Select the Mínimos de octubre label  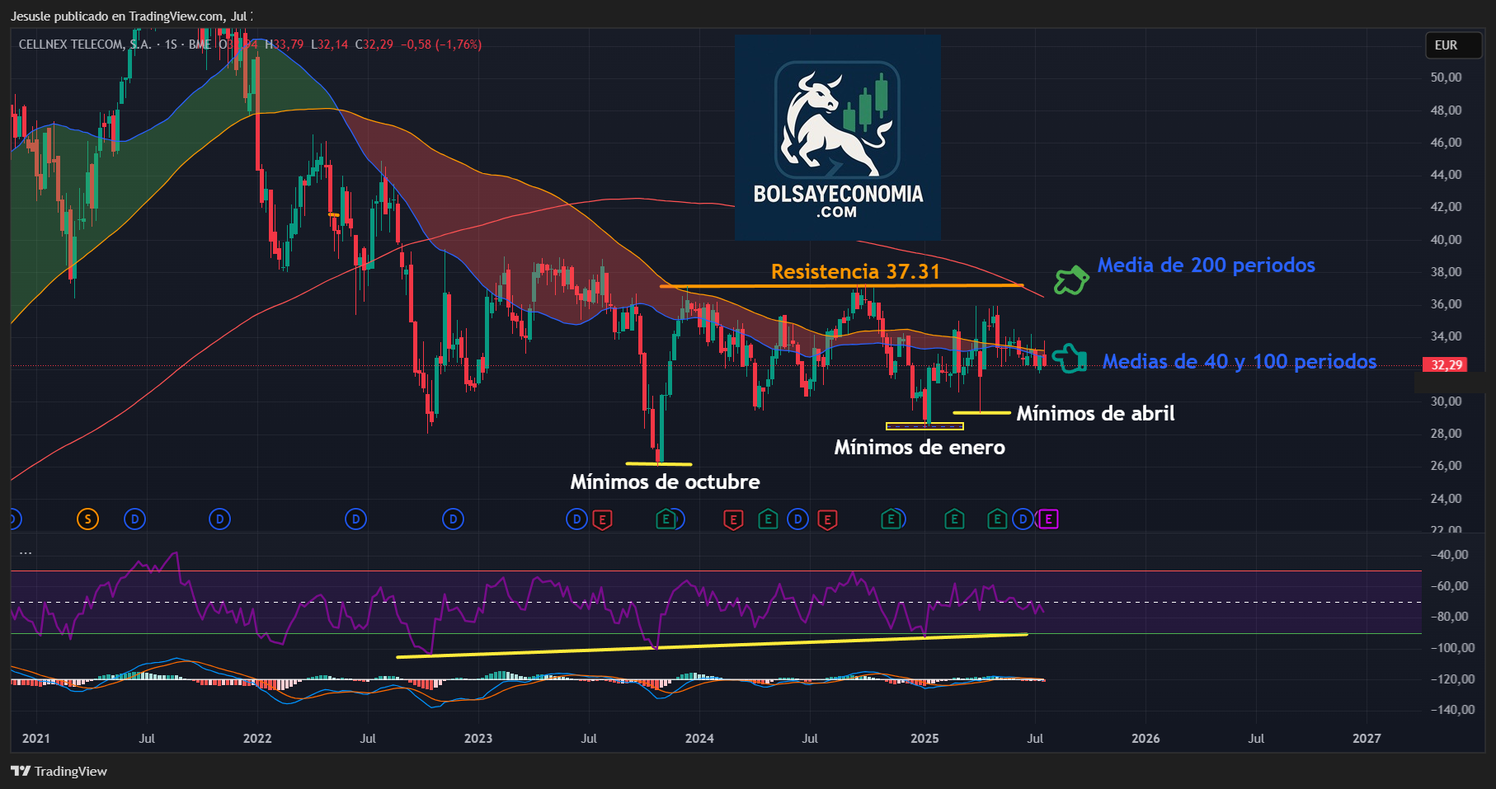click(665, 481)
